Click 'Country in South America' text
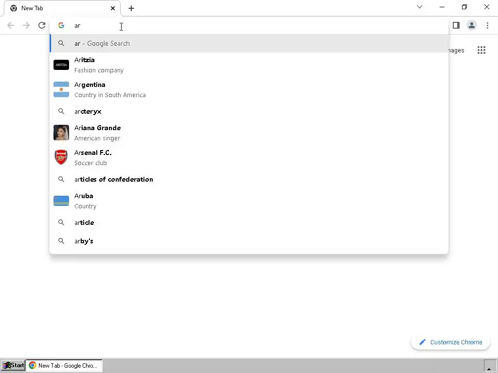The height and width of the screenshot is (373, 498). point(110,95)
